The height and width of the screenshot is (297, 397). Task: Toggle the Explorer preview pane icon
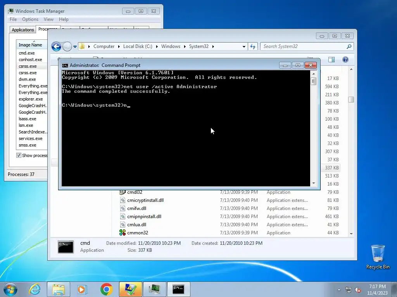pyautogui.click(x=331, y=59)
